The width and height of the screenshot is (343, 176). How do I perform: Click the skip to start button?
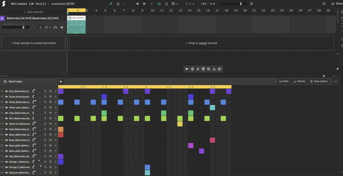137,4
